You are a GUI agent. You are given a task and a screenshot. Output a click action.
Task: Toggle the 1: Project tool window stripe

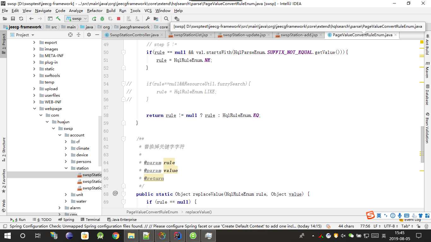tap(3, 44)
